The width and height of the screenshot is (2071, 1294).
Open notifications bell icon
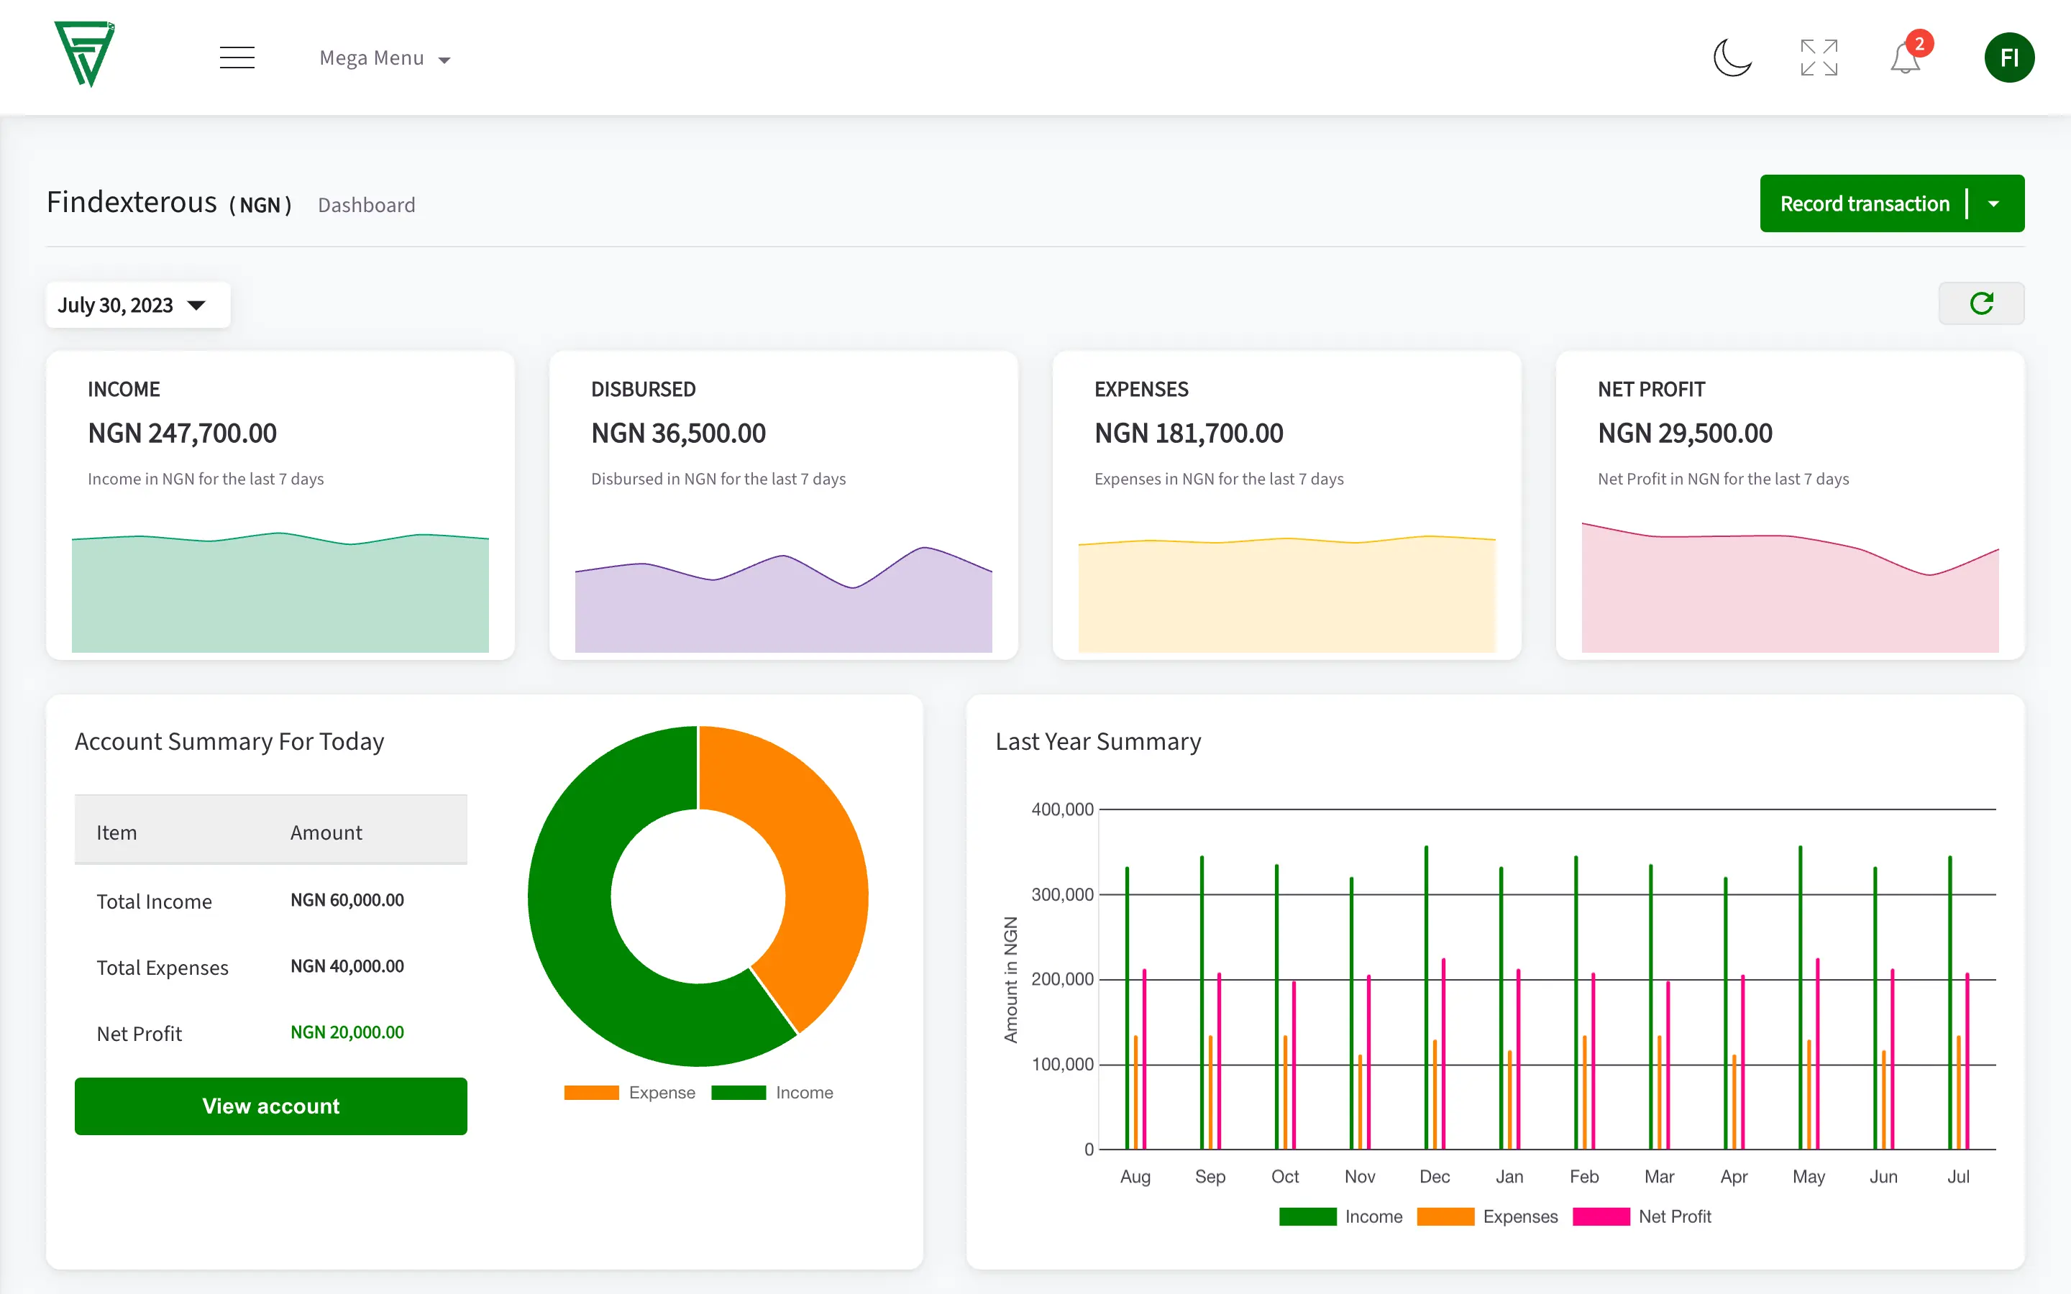click(1905, 58)
